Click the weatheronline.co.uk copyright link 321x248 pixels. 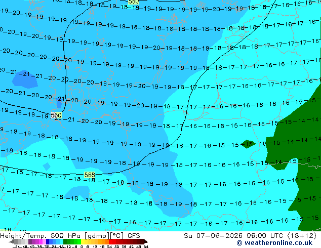274,243
